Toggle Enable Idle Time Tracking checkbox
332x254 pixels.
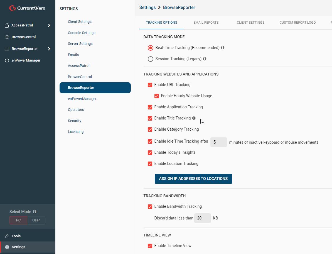(150, 141)
